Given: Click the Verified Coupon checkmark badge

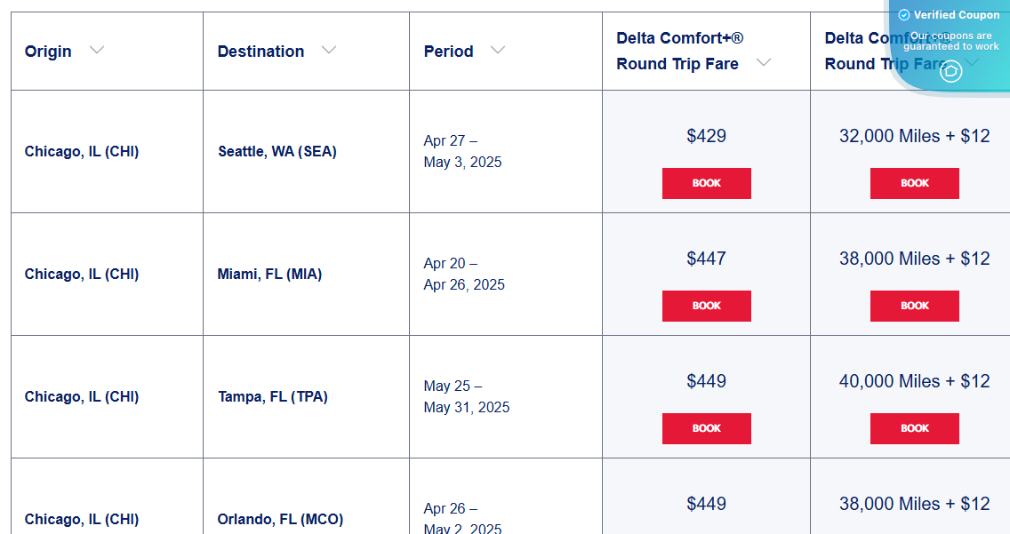Looking at the screenshot, I should (903, 14).
